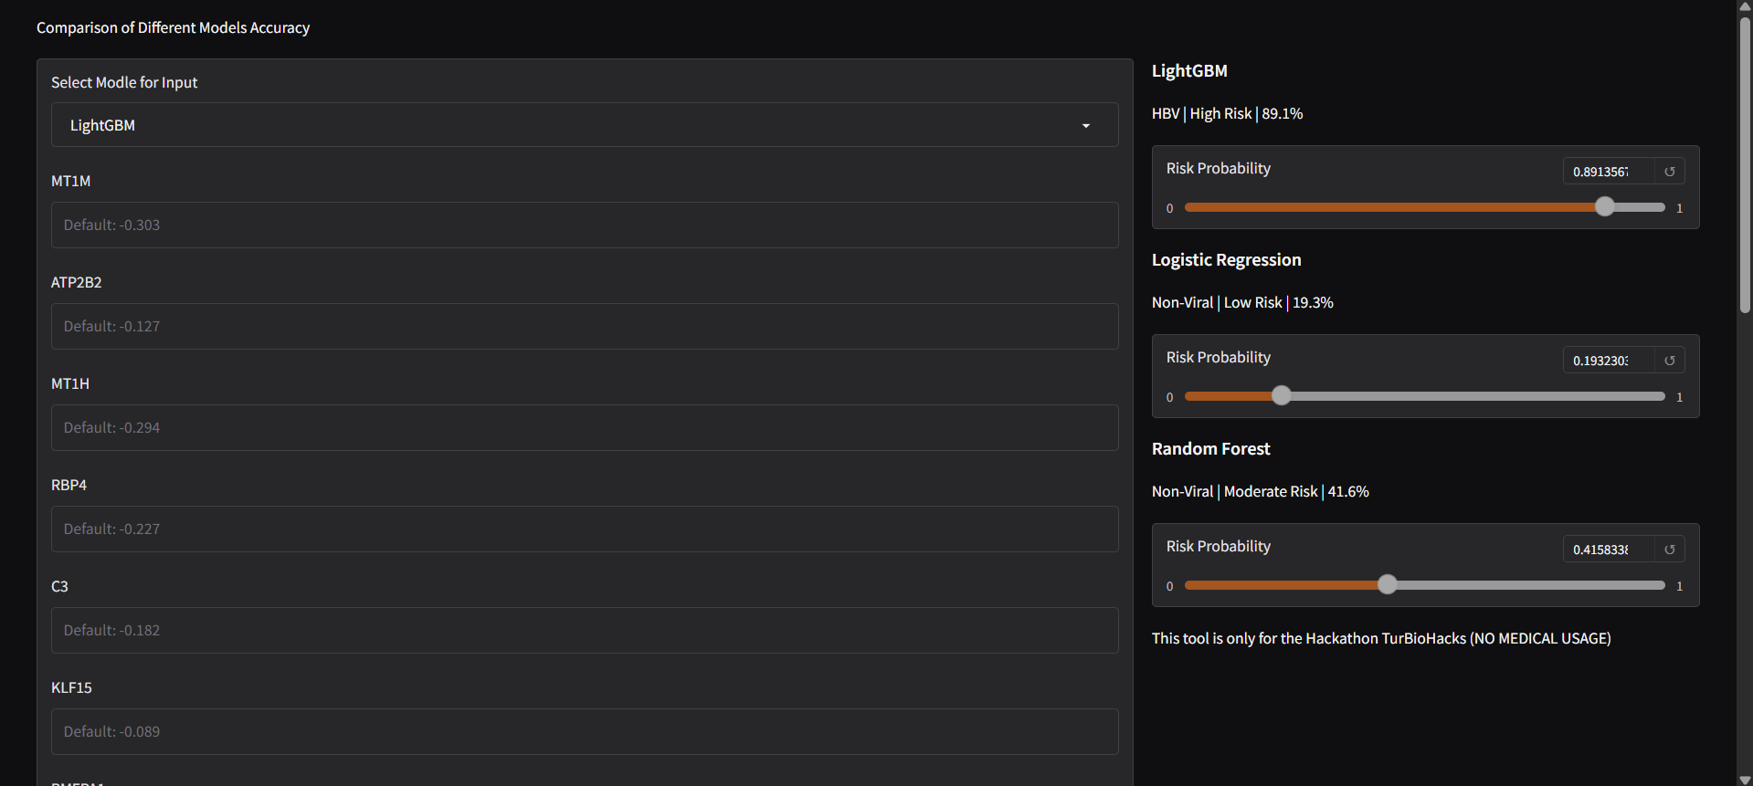Click the page vertical scrollbar thumb
Screen dimensions: 1753x786
click(x=1745, y=164)
